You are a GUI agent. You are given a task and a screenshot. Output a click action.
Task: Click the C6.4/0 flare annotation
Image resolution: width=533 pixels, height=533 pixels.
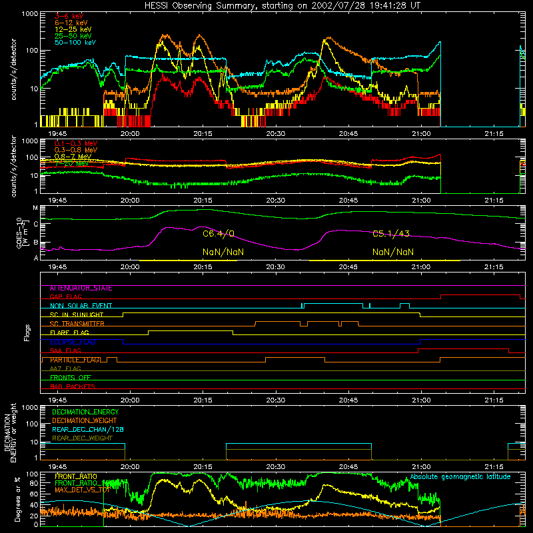coord(219,234)
